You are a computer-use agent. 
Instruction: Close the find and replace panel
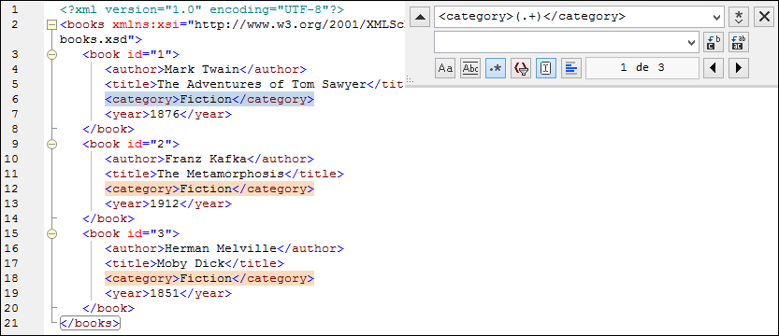(x=765, y=18)
